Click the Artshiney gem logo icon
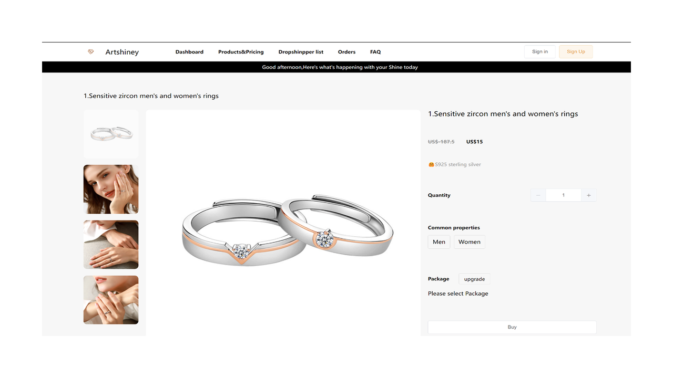This screenshot has width=673, height=378. click(x=90, y=51)
